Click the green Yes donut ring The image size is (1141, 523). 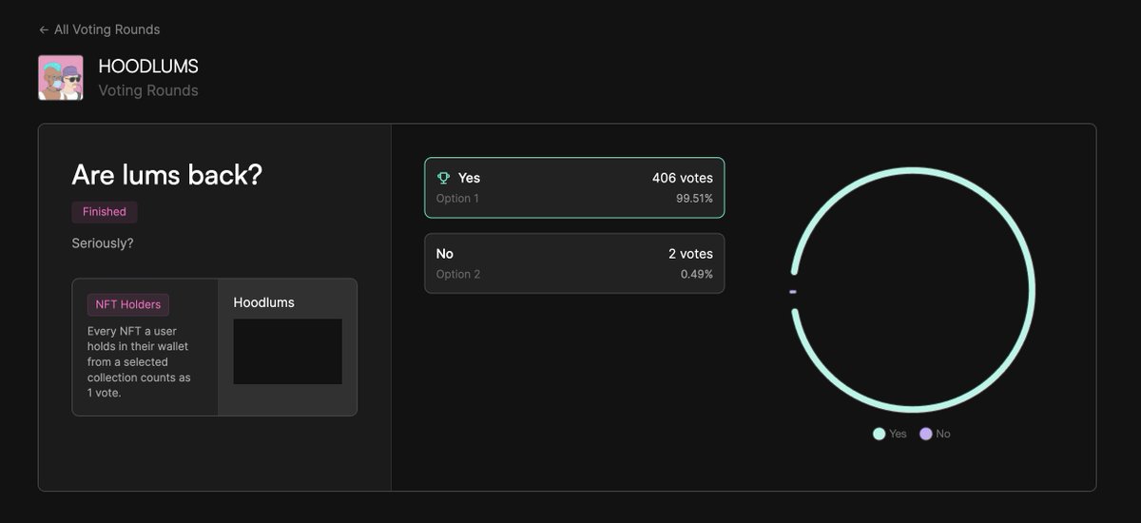pyautogui.click(x=1033, y=290)
